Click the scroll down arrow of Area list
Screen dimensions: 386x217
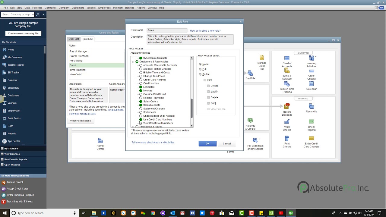191,126
